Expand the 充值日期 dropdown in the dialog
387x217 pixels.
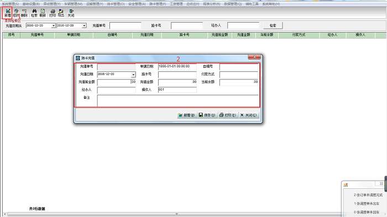pyautogui.click(x=133, y=74)
